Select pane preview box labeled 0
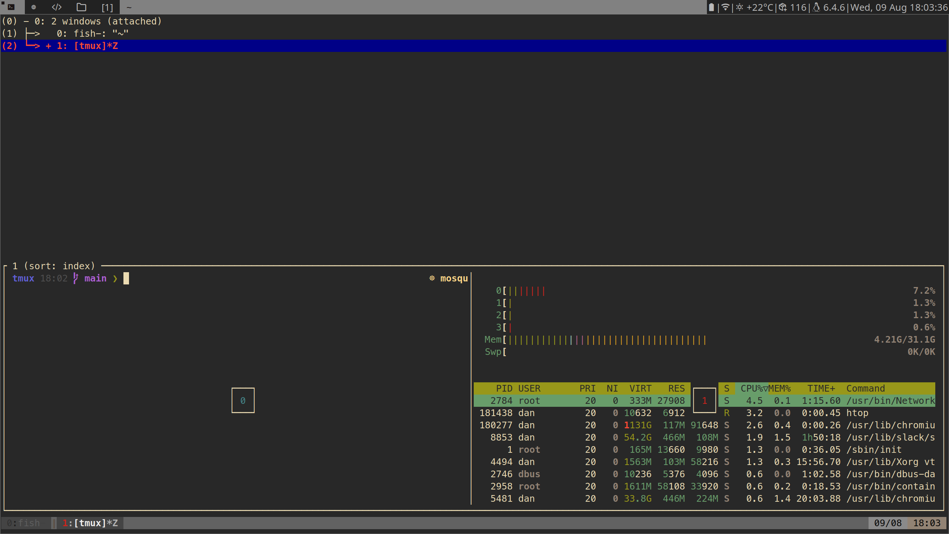 pos(243,400)
